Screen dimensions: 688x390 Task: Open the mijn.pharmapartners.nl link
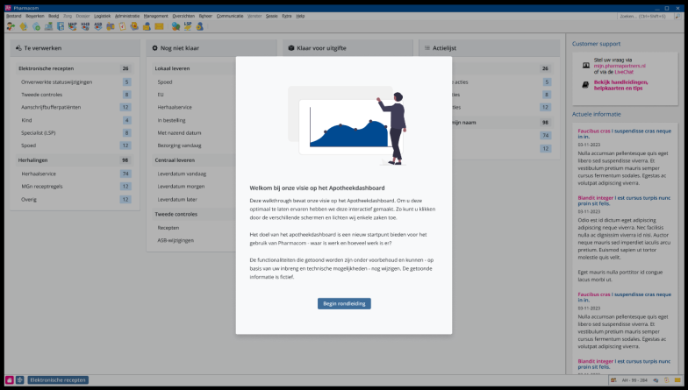(x=620, y=66)
